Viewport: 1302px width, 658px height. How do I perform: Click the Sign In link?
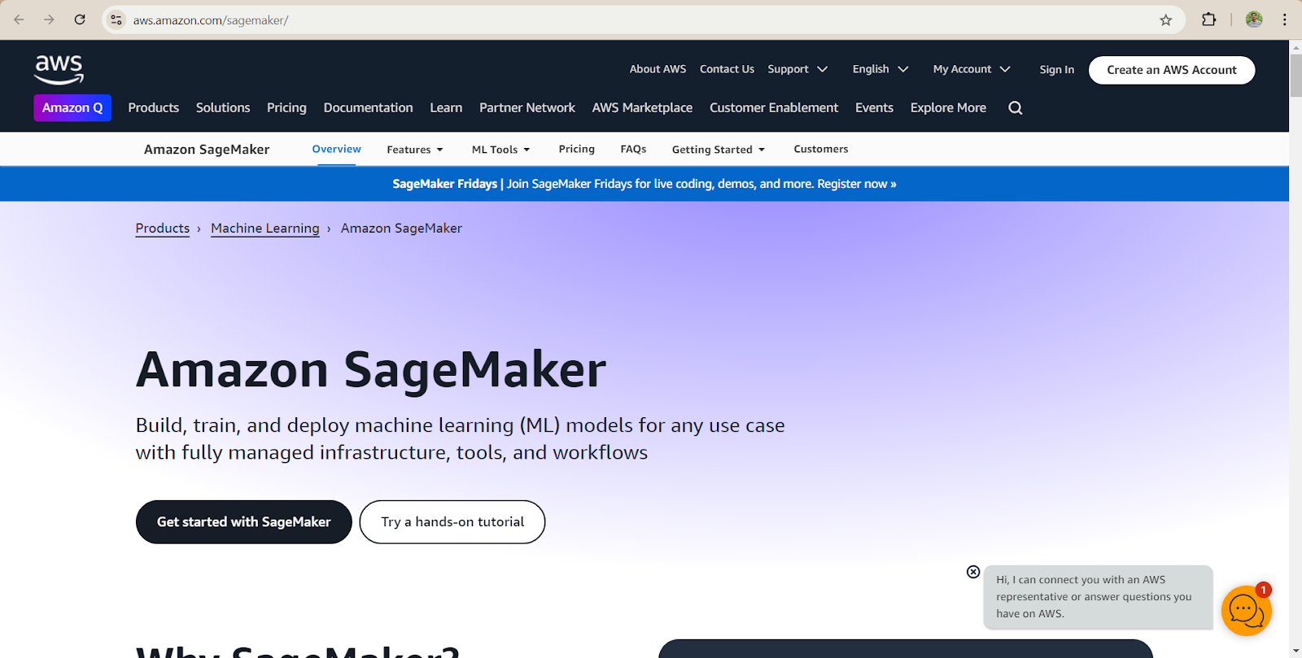click(x=1056, y=70)
